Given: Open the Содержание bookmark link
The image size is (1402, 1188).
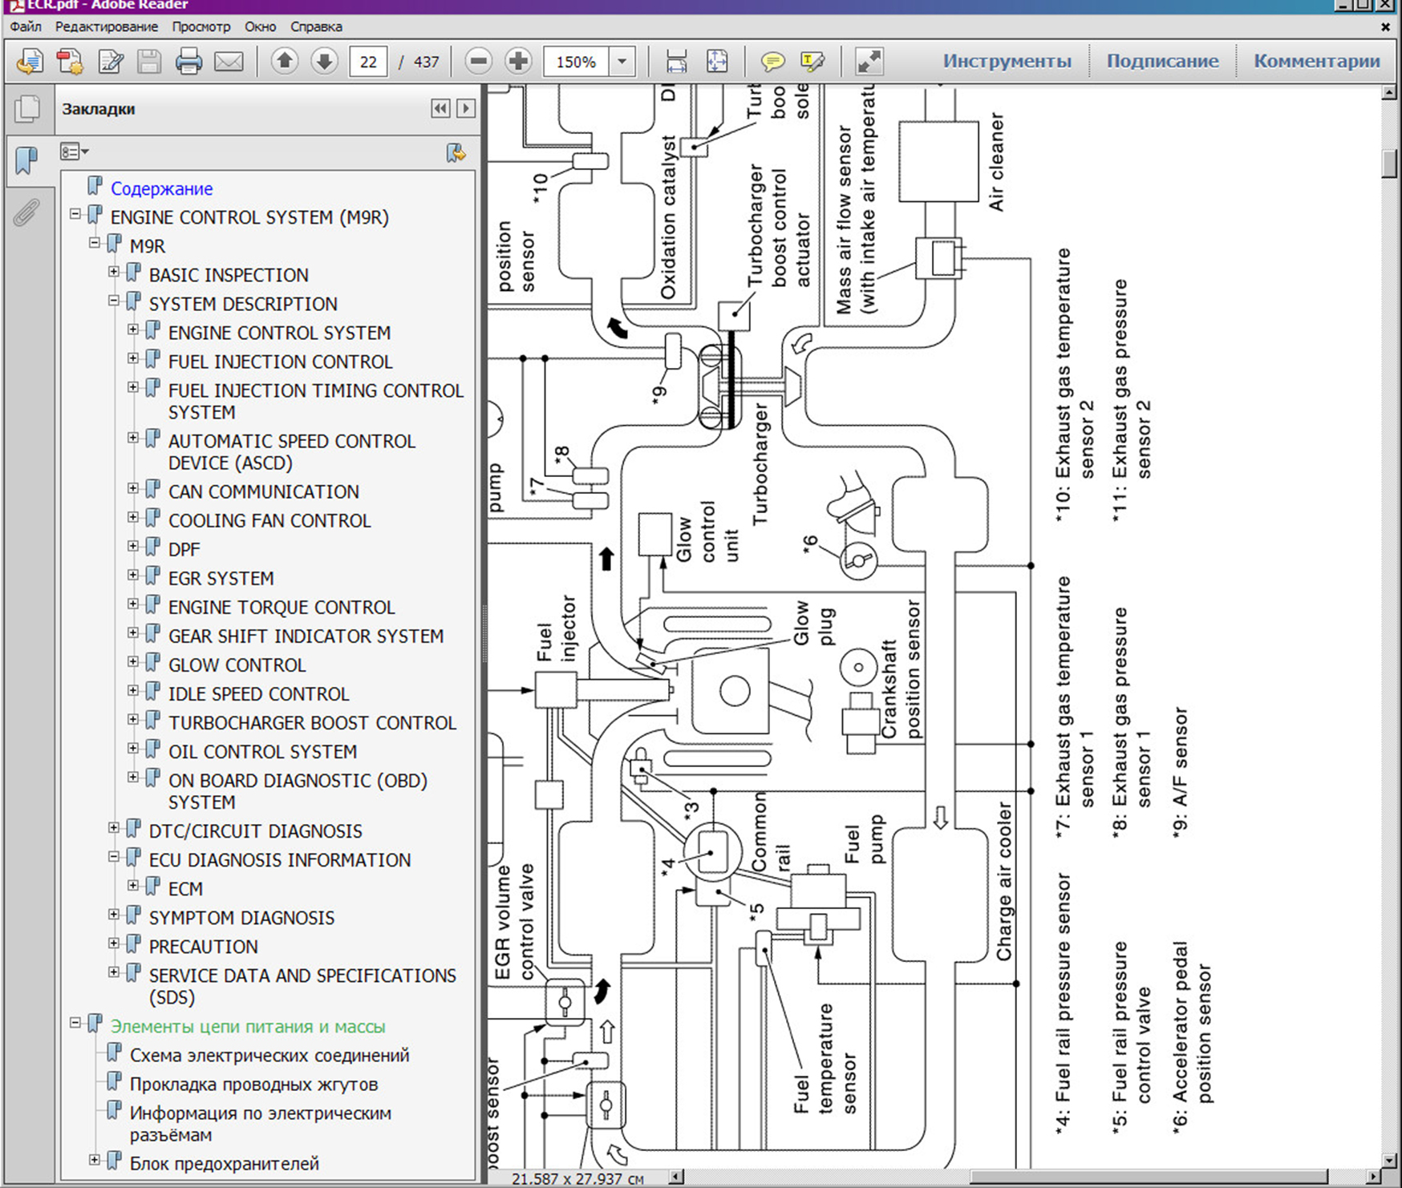Looking at the screenshot, I should click(x=161, y=188).
